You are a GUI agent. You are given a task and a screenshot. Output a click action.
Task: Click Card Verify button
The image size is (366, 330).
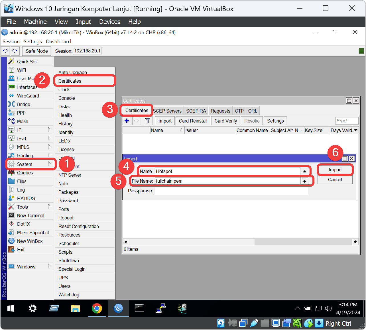tap(225, 121)
